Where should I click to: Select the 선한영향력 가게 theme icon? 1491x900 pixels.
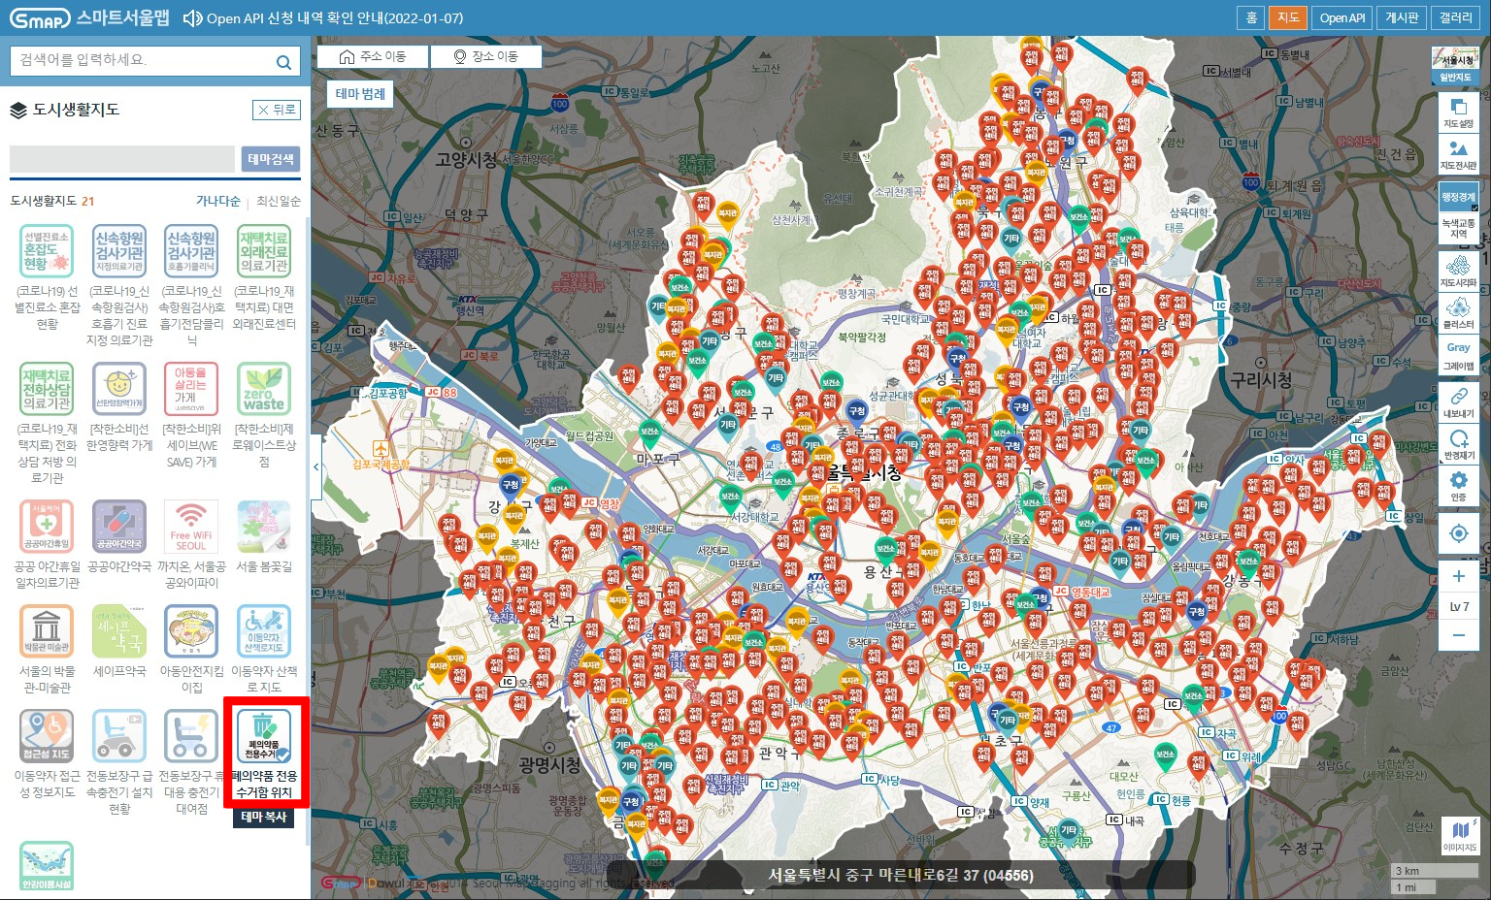click(119, 389)
